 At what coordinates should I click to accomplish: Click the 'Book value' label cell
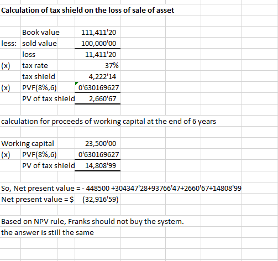point(41,32)
